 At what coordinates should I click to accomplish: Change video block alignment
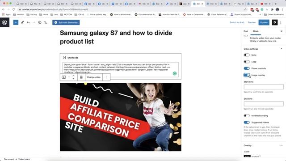coord(81,77)
